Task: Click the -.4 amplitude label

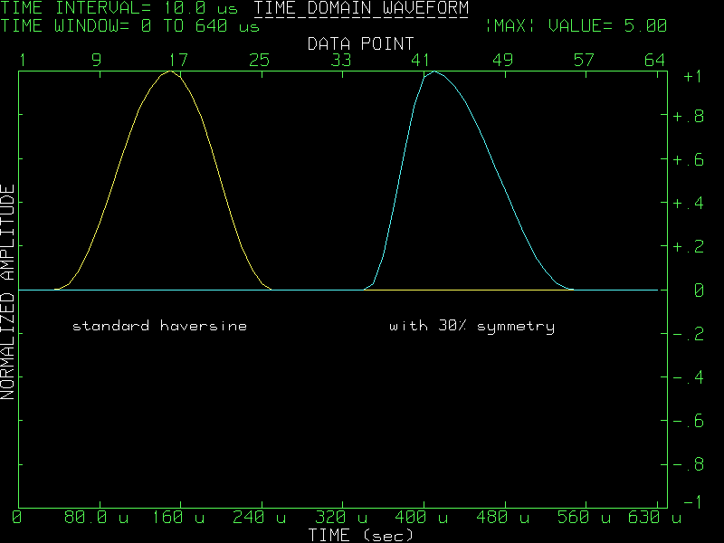Action: 689,377
